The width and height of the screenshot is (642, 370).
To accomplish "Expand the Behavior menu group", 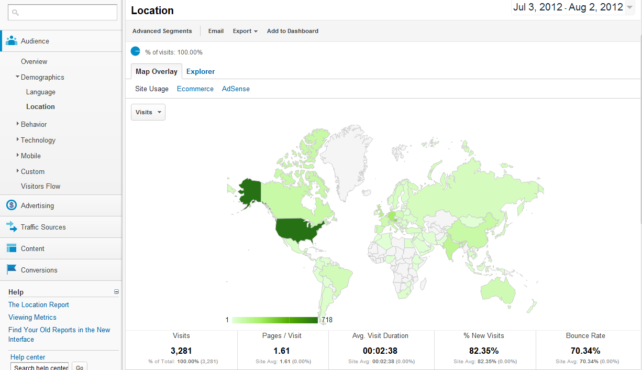I will [18, 124].
